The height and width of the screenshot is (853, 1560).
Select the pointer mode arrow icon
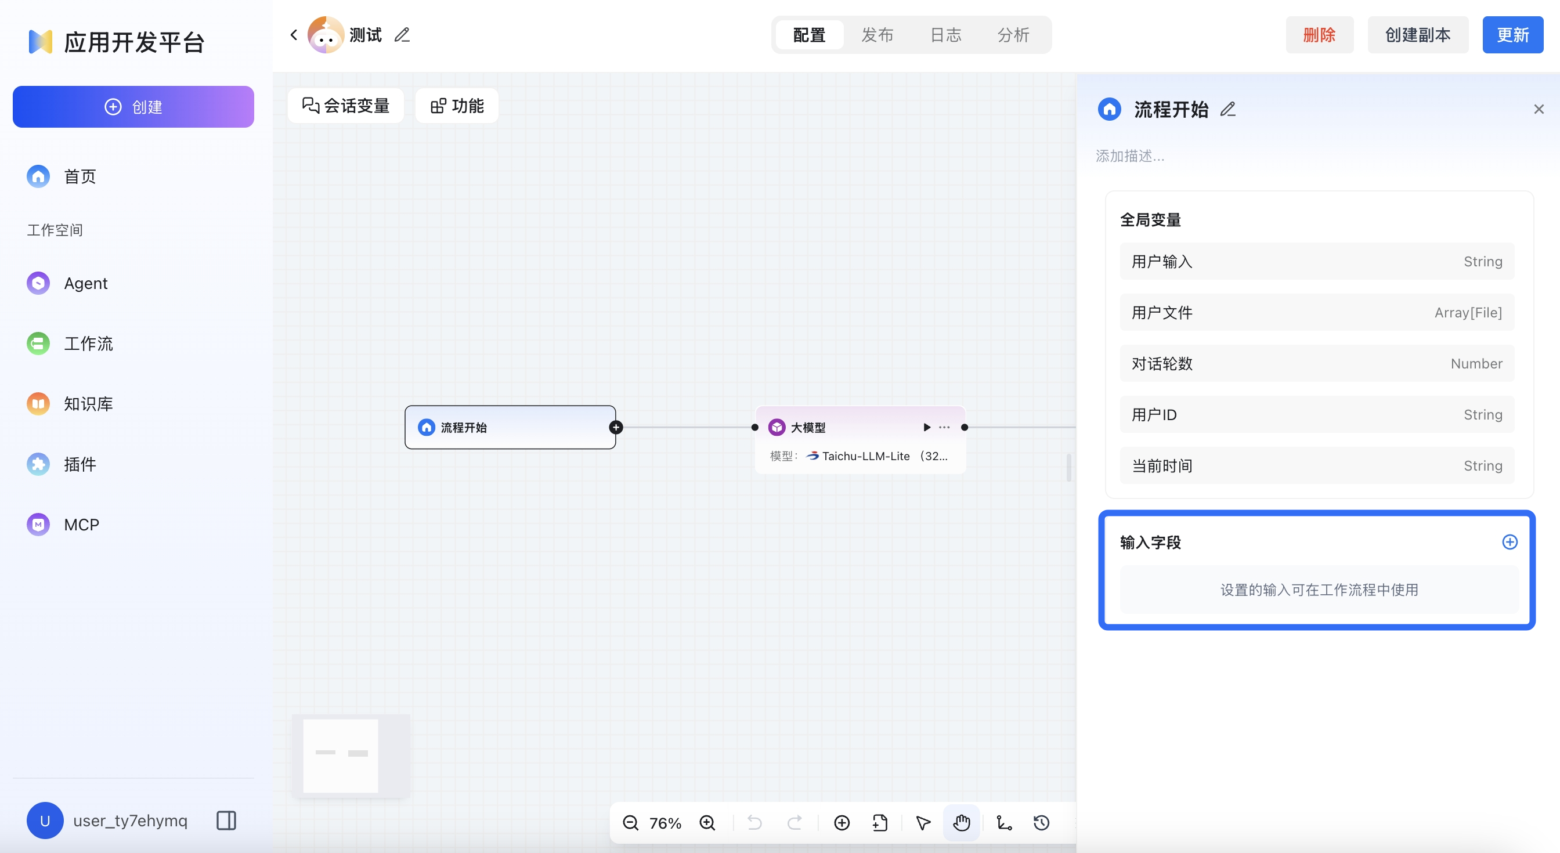(x=923, y=822)
